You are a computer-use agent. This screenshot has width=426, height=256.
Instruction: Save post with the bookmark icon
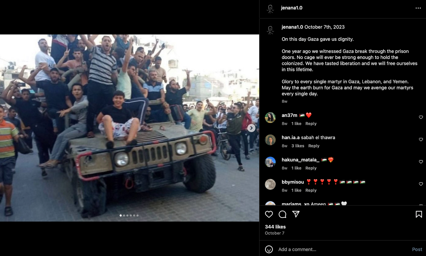419,214
